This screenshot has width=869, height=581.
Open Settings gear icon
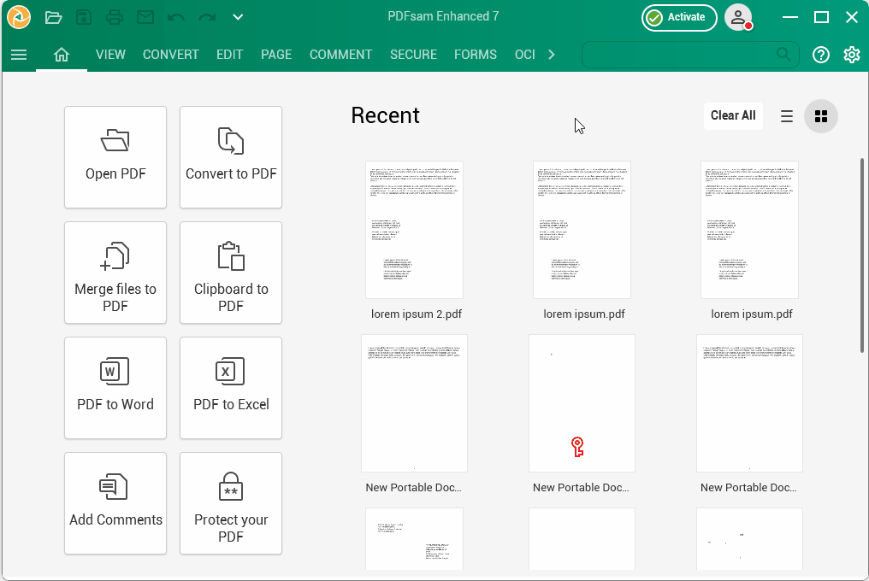click(852, 55)
